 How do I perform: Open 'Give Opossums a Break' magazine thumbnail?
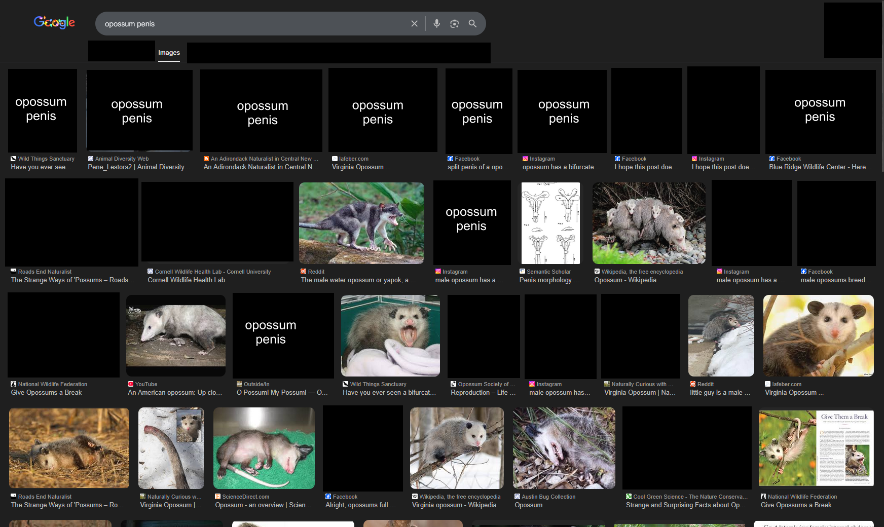816,448
